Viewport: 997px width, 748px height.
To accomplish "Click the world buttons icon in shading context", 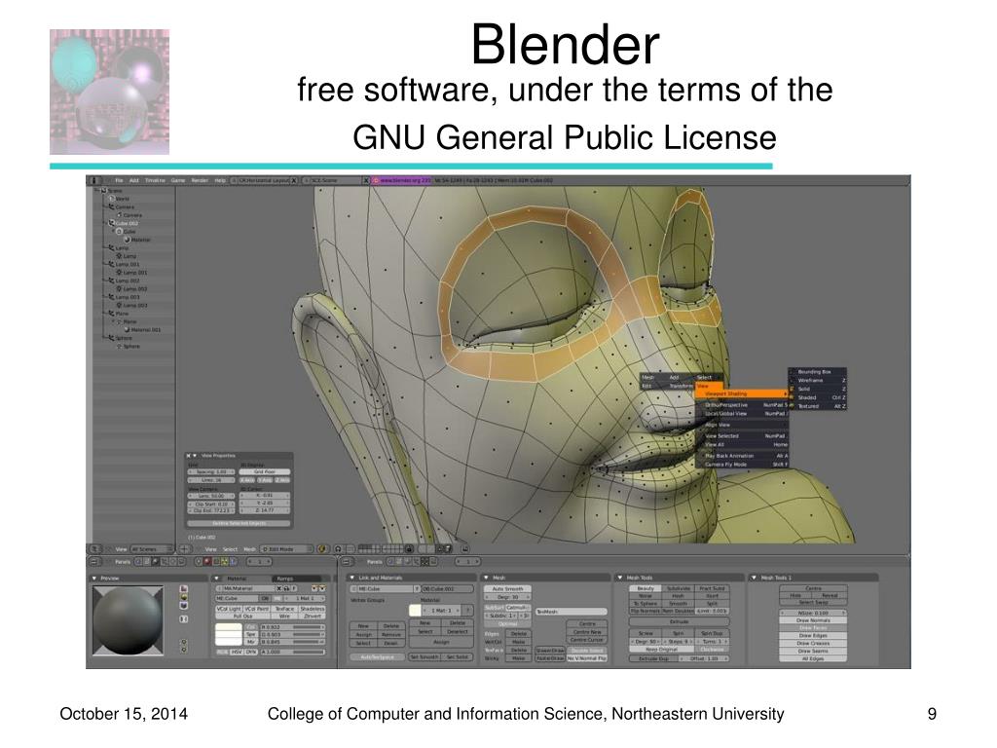I will pyautogui.click(x=234, y=562).
